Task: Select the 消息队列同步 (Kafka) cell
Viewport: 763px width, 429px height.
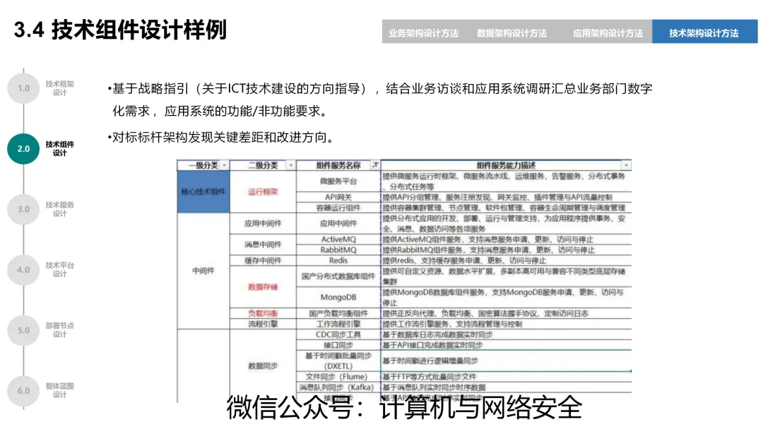Action: 338,387
